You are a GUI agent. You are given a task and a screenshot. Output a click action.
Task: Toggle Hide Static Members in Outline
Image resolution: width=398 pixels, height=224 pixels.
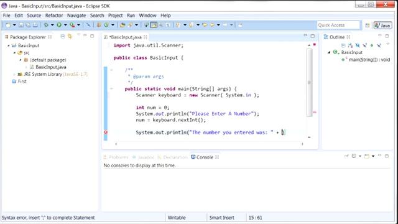tap(365, 45)
